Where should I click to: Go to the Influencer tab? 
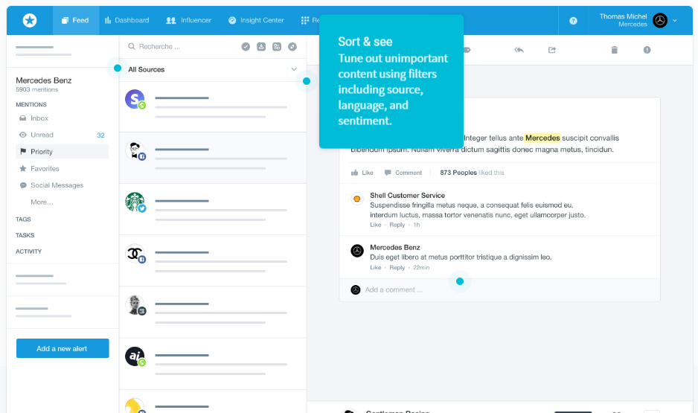pyautogui.click(x=189, y=20)
